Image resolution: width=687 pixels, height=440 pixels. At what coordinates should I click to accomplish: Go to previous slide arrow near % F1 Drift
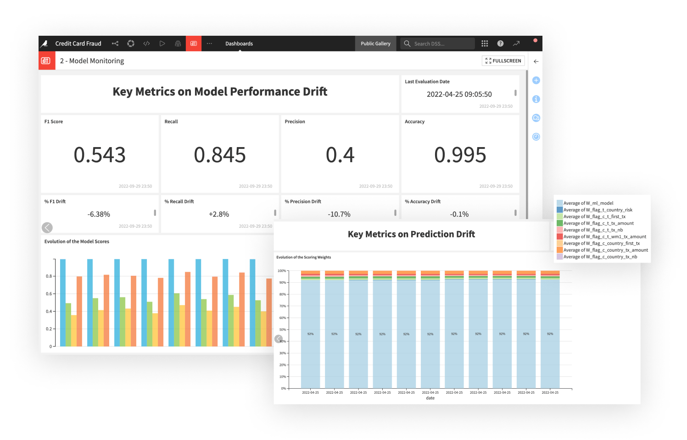click(47, 227)
